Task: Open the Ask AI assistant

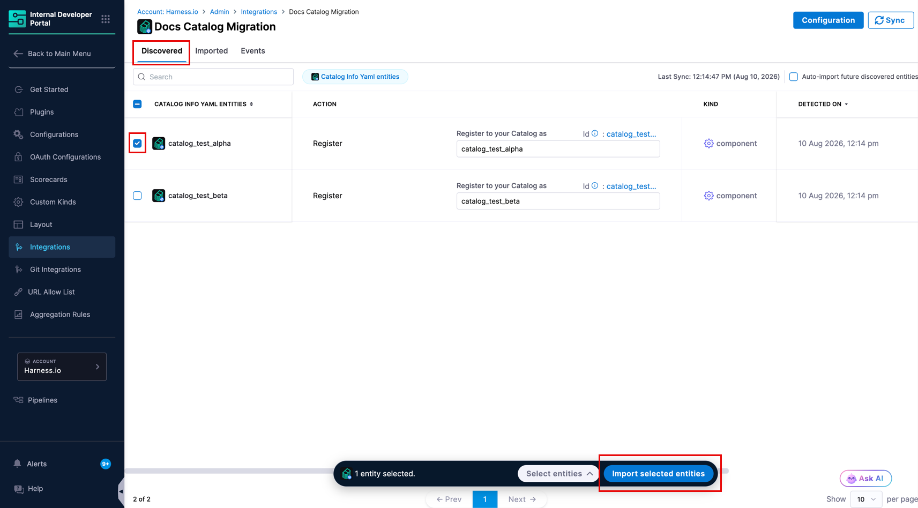Action: pyautogui.click(x=865, y=479)
